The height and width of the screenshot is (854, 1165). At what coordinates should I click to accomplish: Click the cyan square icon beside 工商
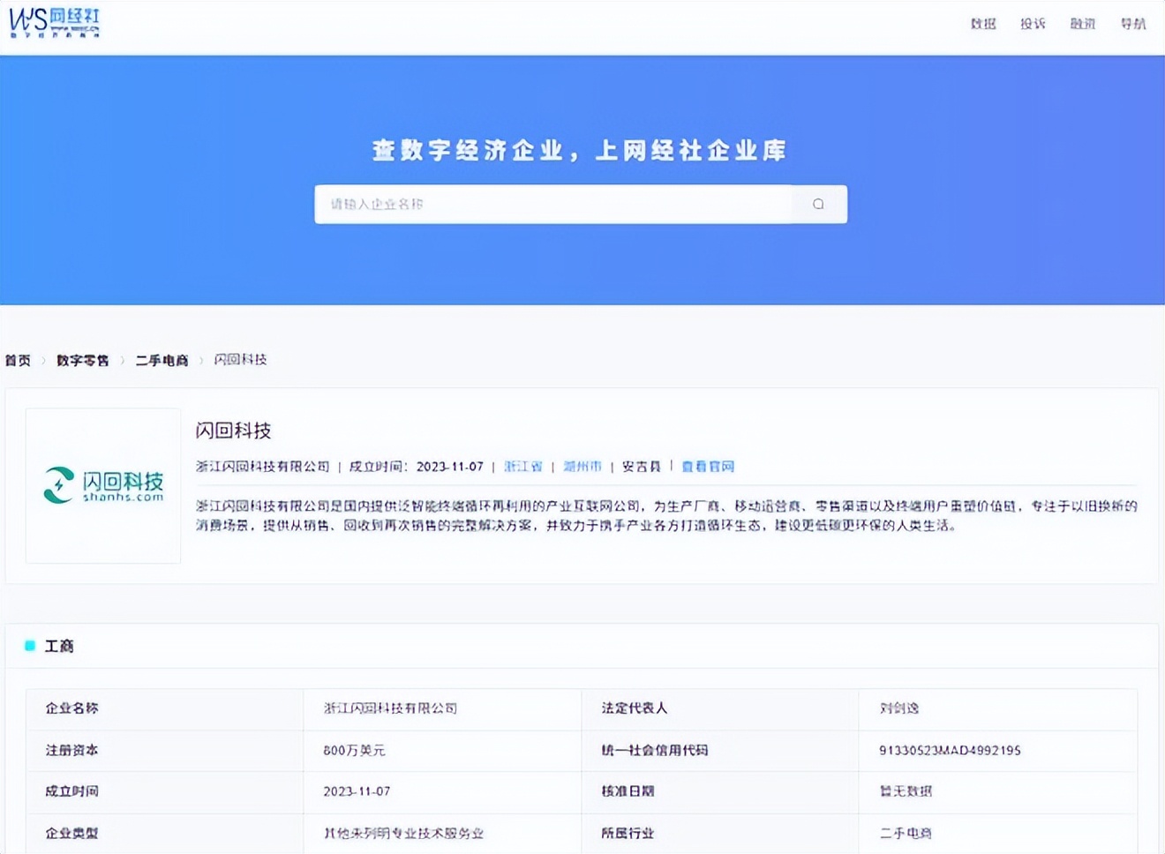(x=30, y=646)
